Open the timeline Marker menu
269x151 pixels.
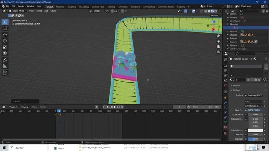pyautogui.click(x=42, y=107)
